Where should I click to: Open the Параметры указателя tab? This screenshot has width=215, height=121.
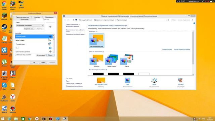click(x=23, y=17)
